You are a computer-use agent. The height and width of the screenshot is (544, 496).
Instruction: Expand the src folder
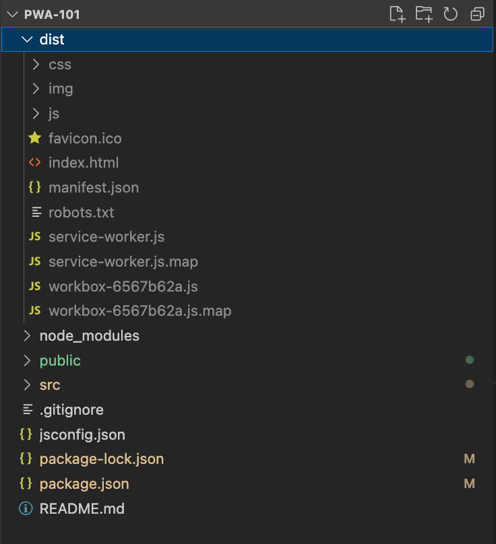[27, 385]
